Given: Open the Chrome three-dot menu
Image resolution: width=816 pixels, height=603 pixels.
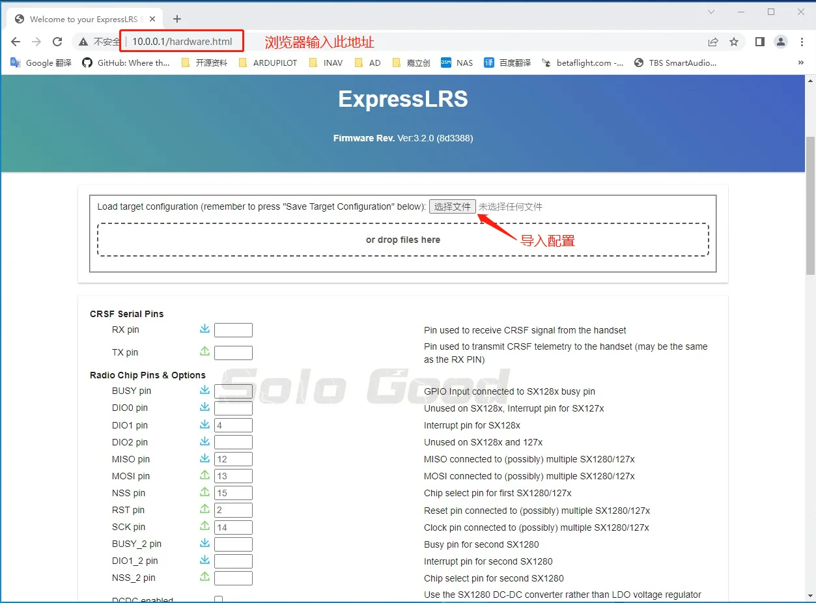Looking at the screenshot, I should pyautogui.click(x=802, y=42).
